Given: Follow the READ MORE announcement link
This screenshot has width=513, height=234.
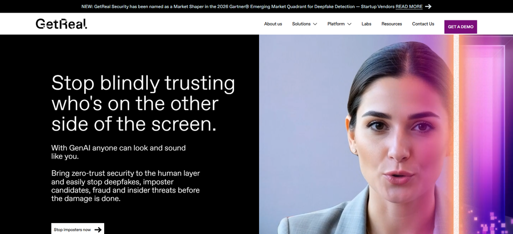Looking at the screenshot, I should click(409, 6).
